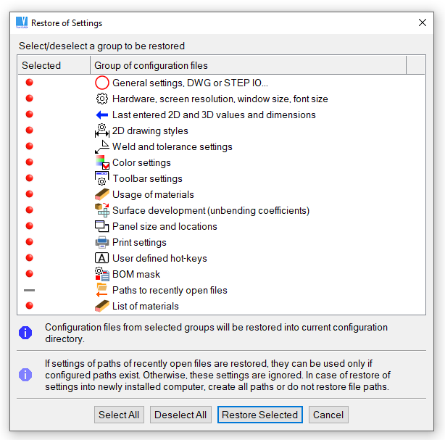Viewport: 445px width, 440px height.
Task: Toggle red selection dot for Usage of materials
Action: coord(30,194)
